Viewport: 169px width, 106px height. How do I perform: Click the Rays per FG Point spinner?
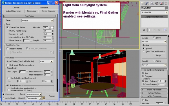(53, 34)
